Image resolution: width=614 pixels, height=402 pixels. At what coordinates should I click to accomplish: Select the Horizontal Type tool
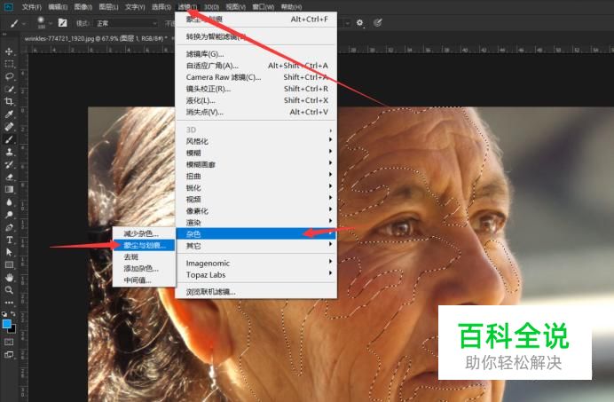pyautogui.click(x=9, y=240)
